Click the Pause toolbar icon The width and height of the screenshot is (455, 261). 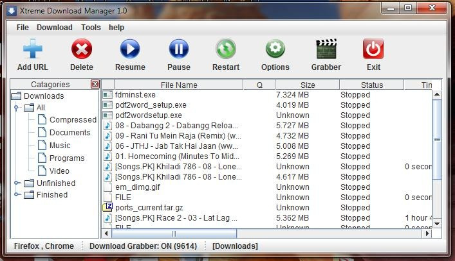pos(179,49)
